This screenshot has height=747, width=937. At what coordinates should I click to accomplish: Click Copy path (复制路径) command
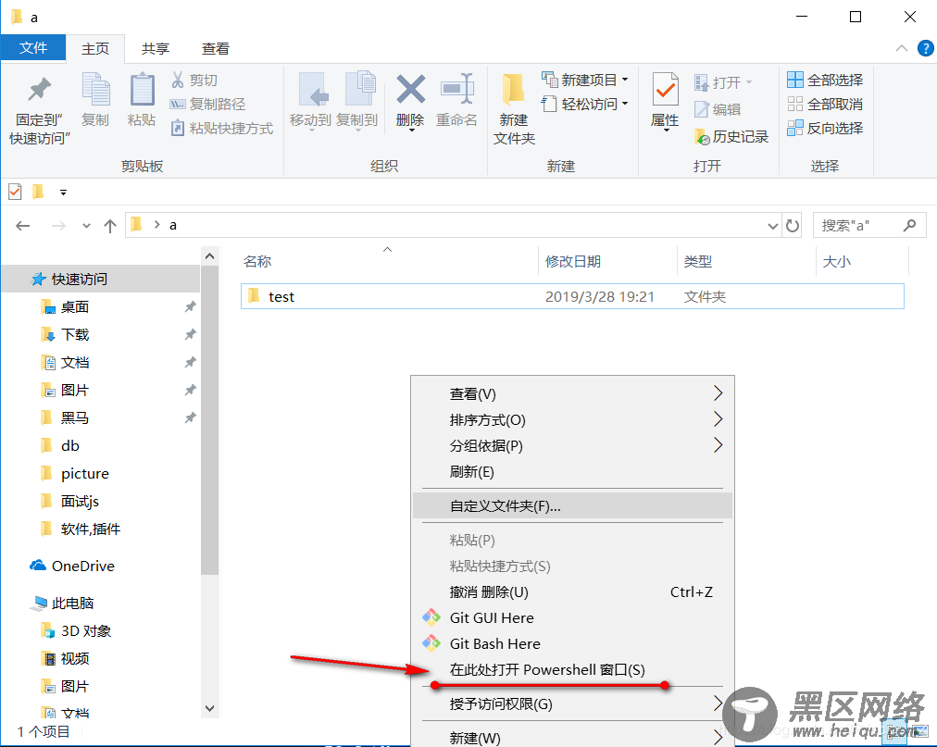coord(207,104)
